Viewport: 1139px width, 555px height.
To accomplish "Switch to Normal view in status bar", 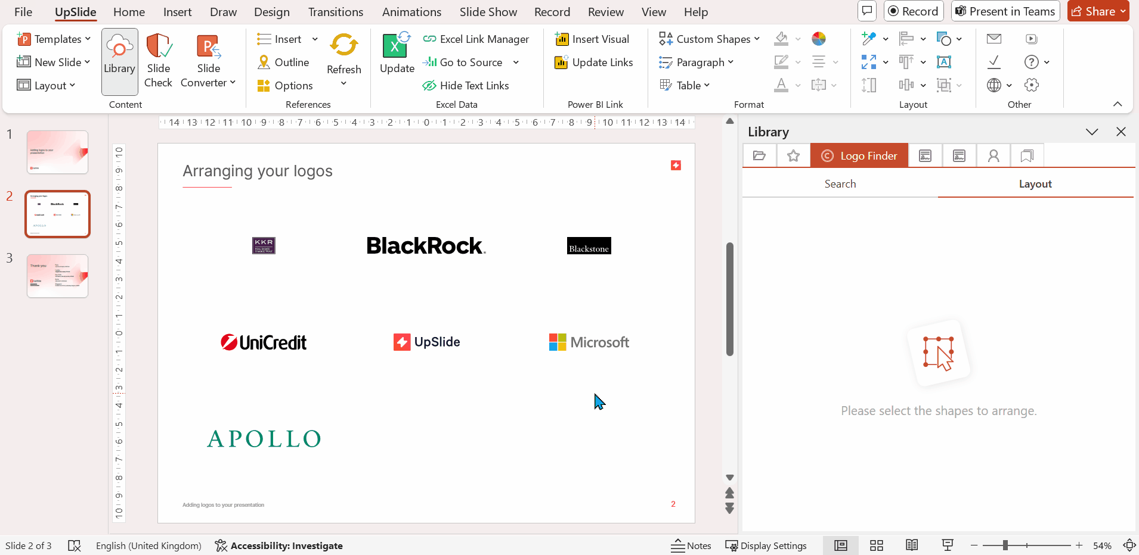I will click(x=841, y=545).
